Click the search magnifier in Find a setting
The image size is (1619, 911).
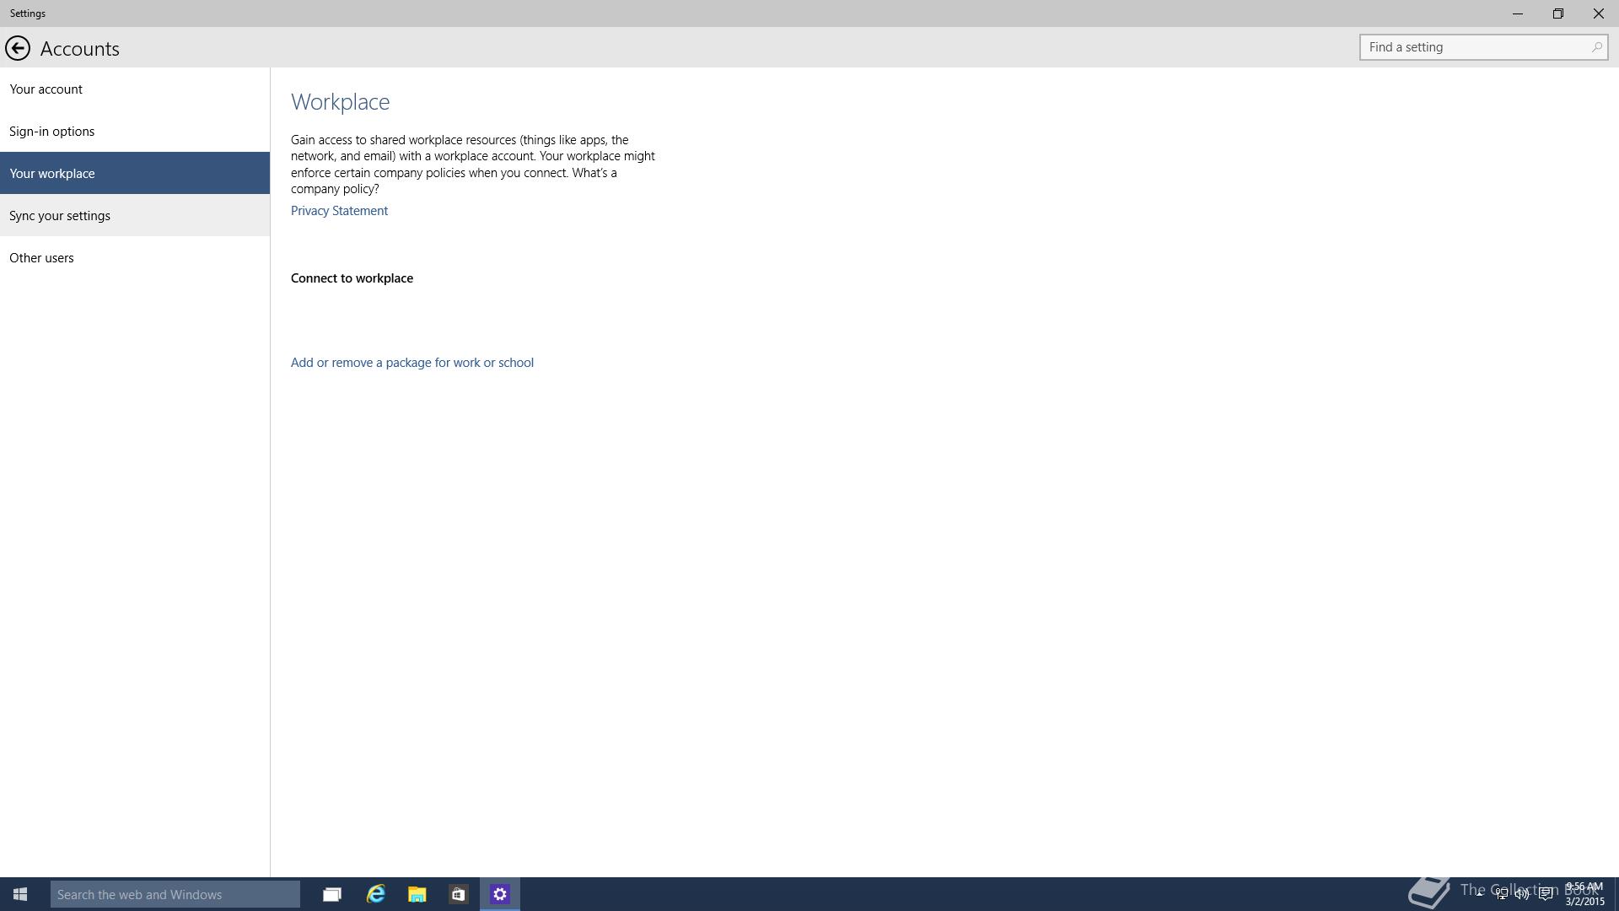[1596, 47]
